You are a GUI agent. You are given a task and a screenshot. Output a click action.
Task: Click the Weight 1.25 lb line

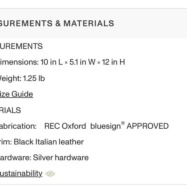(x=22, y=78)
